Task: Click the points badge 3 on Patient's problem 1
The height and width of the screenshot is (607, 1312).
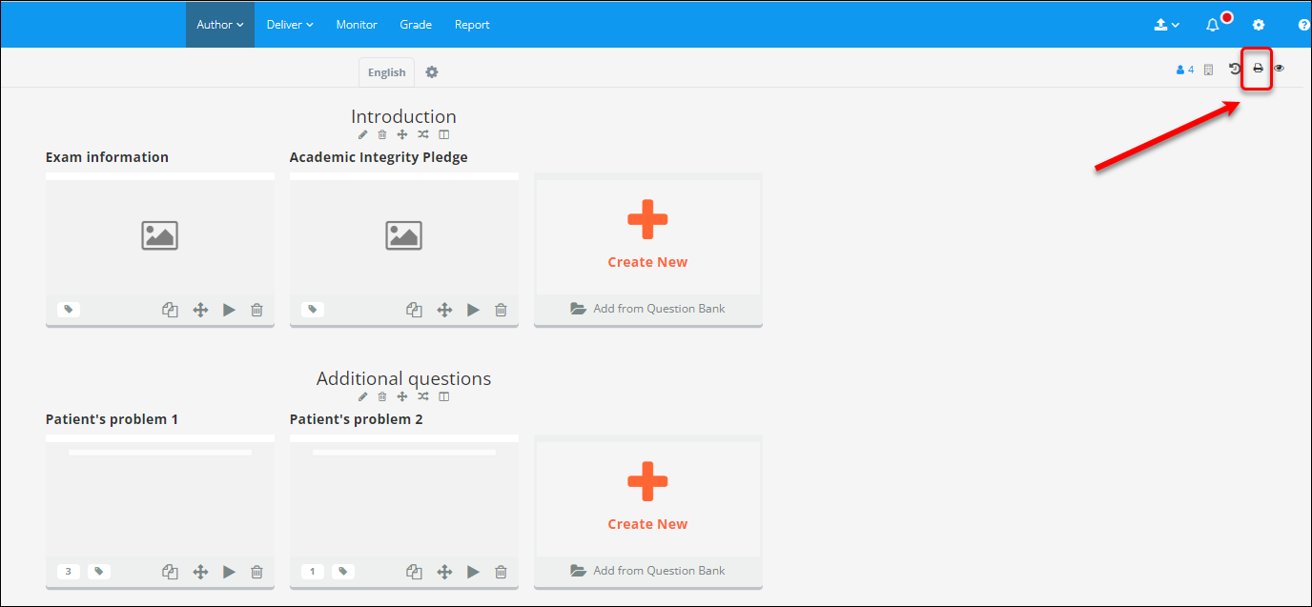Action: point(69,572)
